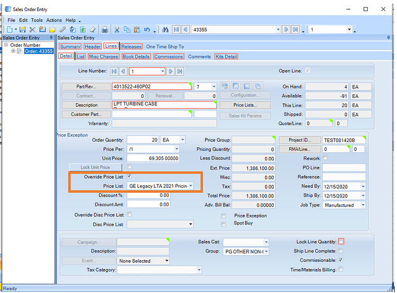
Task: Go to previous line number
Action: [123, 71]
